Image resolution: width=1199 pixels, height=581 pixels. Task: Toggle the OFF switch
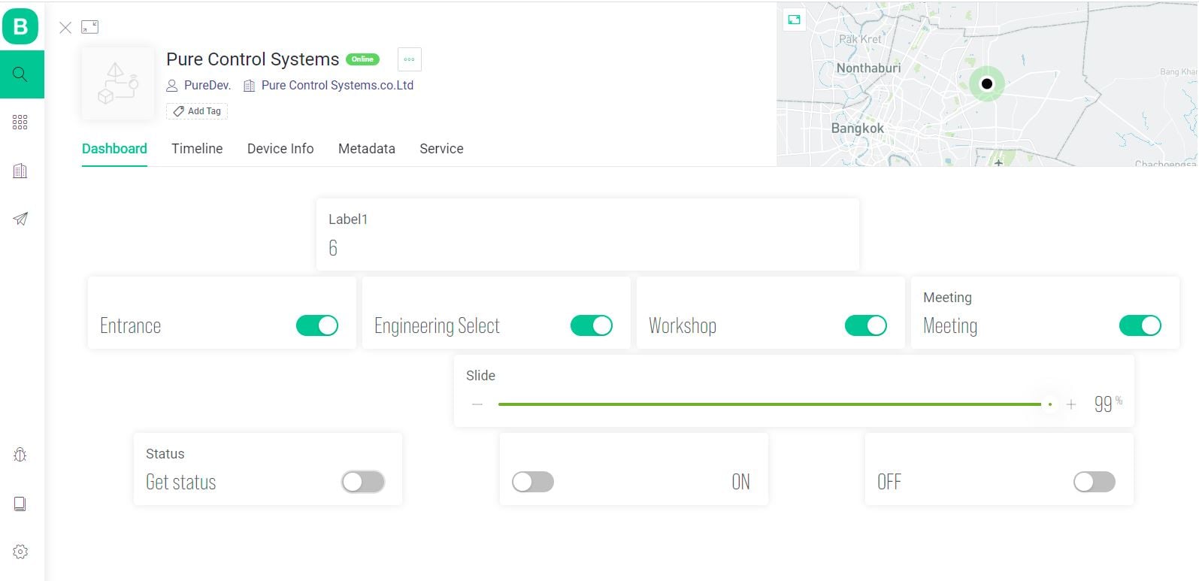point(1095,482)
